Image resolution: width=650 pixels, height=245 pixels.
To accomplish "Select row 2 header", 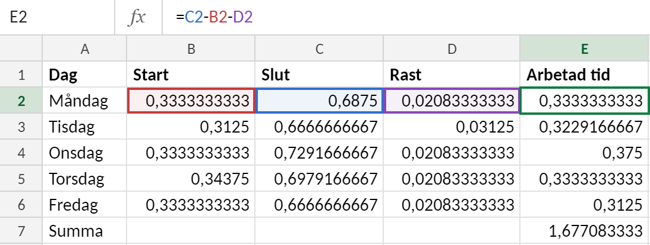I will click(x=21, y=101).
